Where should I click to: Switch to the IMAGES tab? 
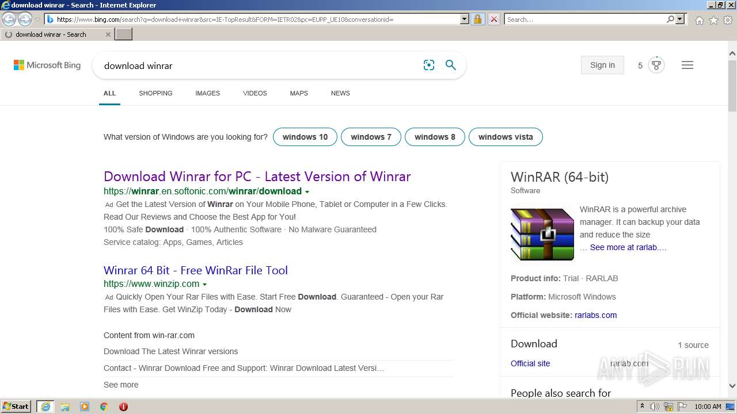tap(207, 93)
